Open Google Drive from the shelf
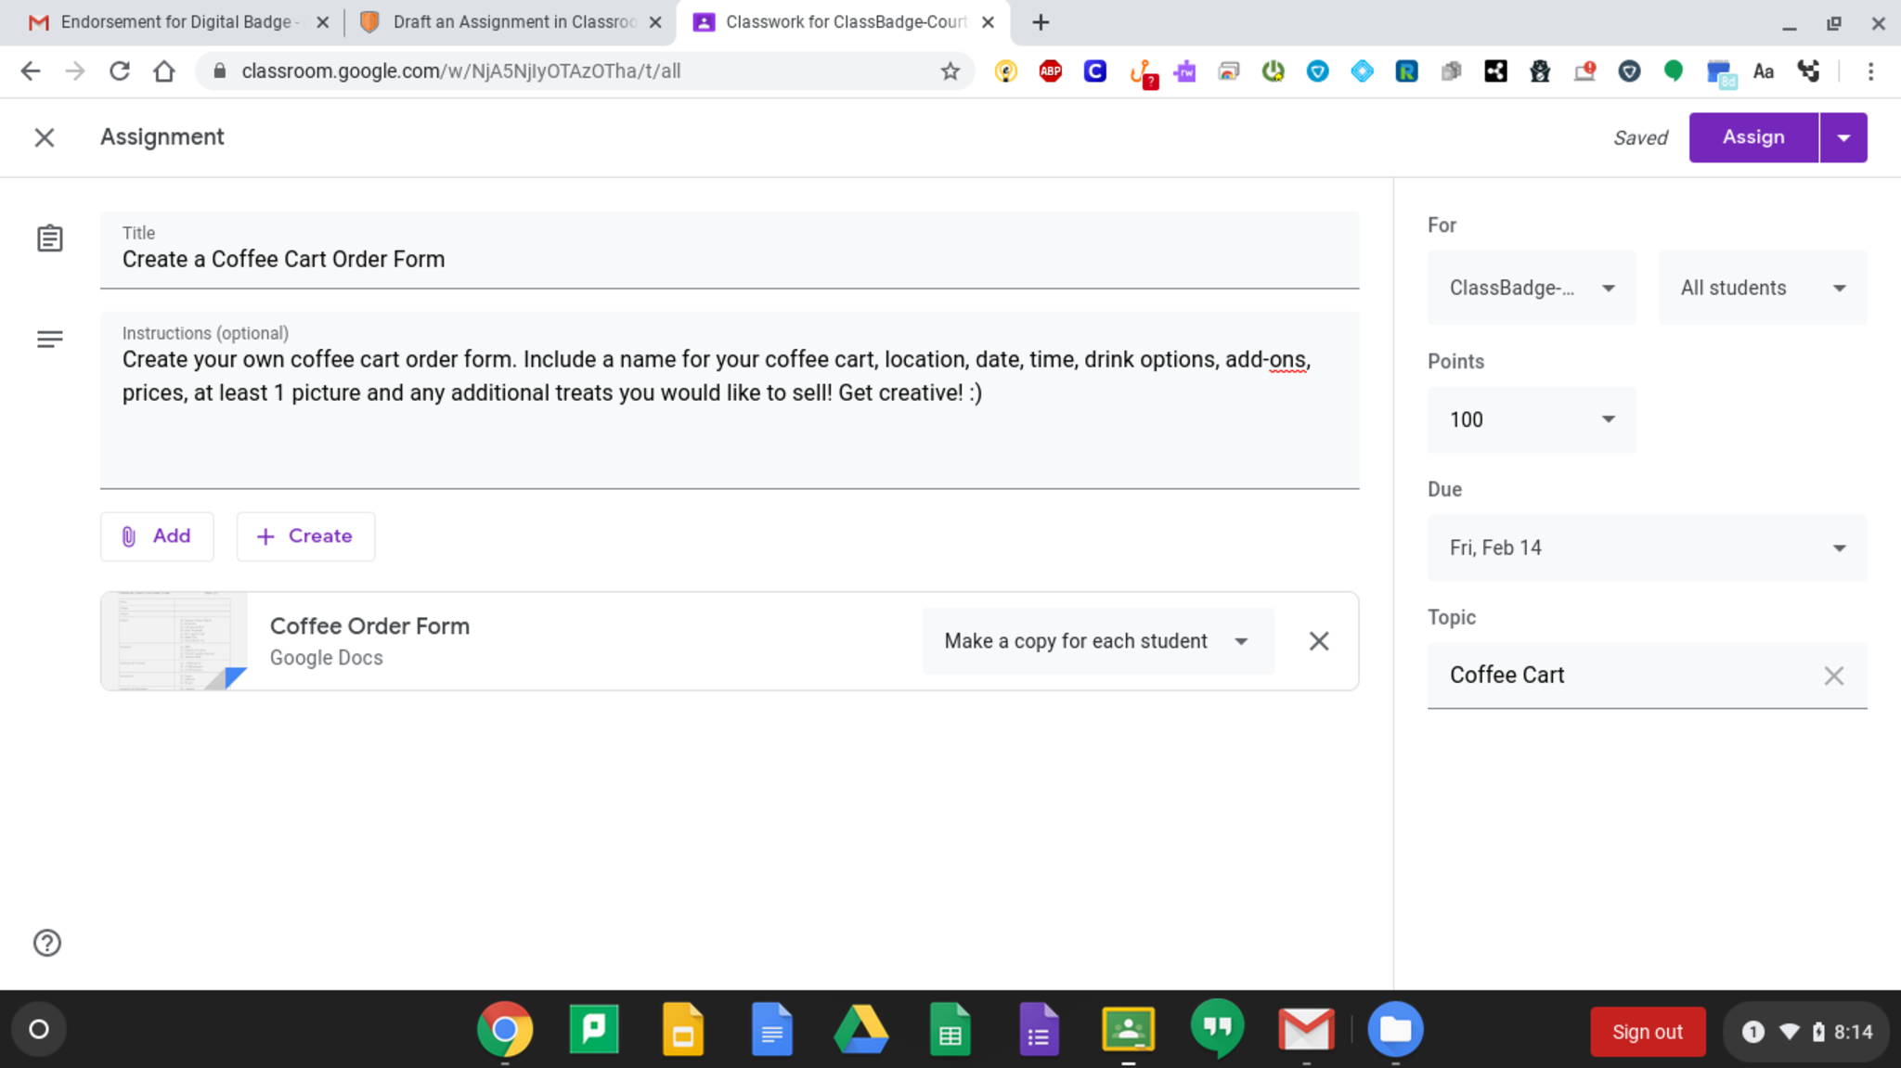Viewport: 1901px width, 1068px height. point(860,1030)
